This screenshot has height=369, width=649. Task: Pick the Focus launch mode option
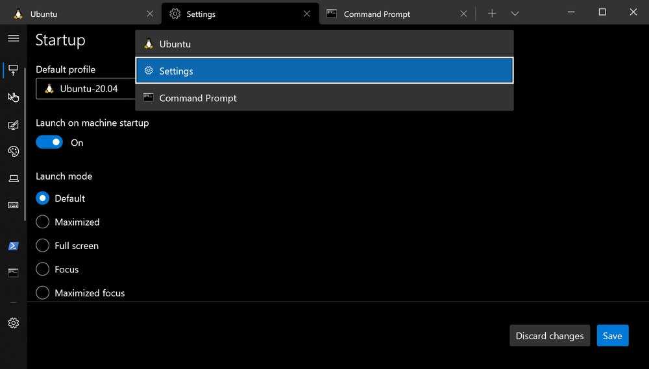[43, 269]
